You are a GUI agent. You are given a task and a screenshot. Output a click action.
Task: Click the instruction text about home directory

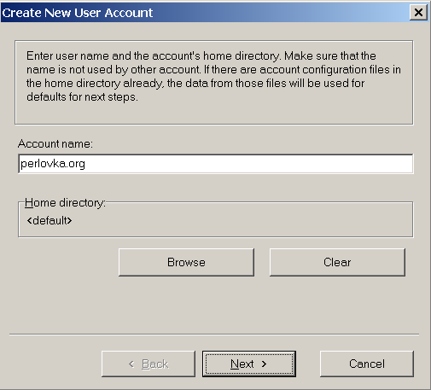213,76
